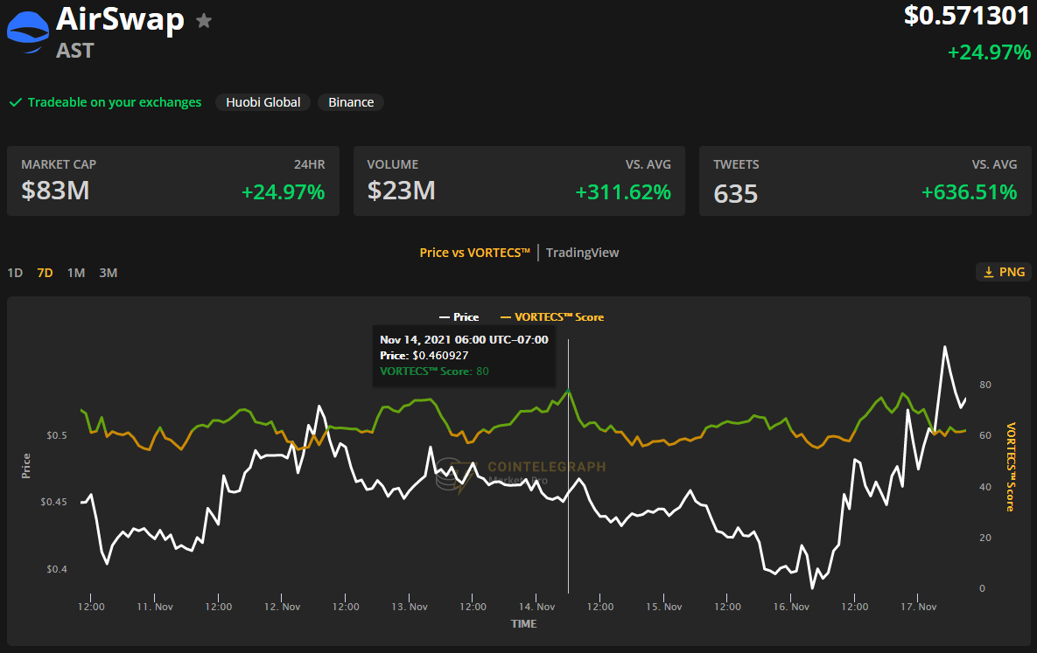Image resolution: width=1037 pixels, height=653 pixels.
Task: Select the 7D time range
Action: click(45, 273)
